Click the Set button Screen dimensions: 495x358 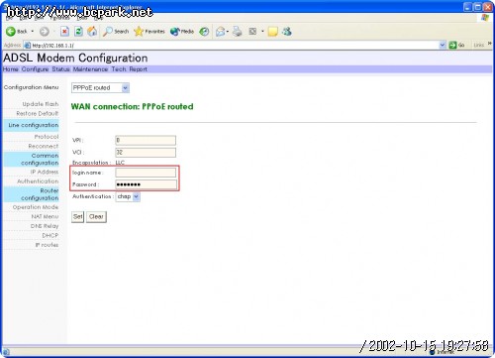pyautogui.click(x=78, y=217)
